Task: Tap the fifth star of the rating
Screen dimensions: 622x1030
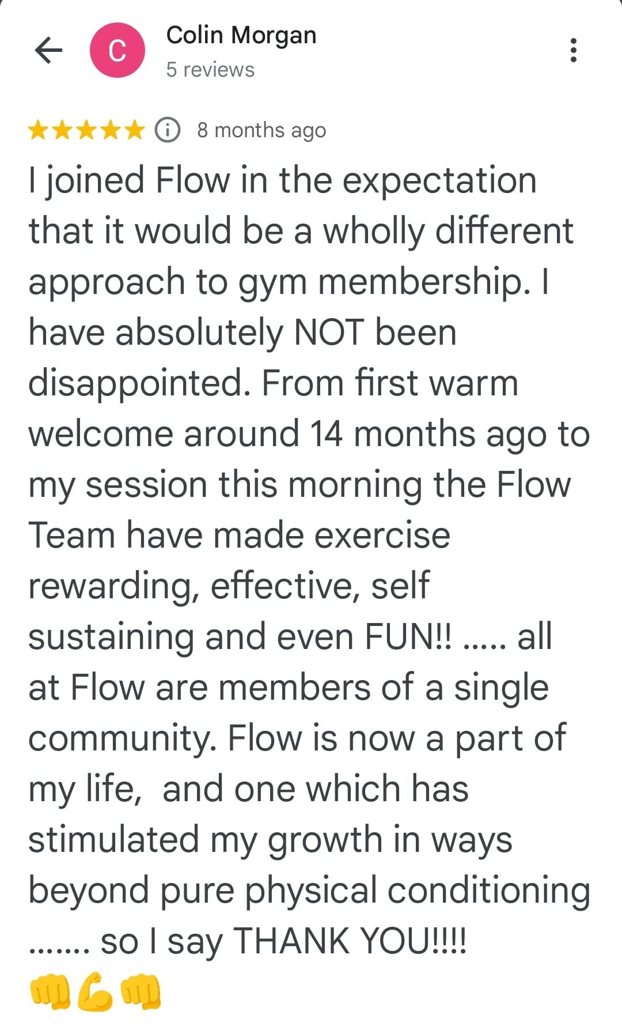Action: click(x=135, y=130)
